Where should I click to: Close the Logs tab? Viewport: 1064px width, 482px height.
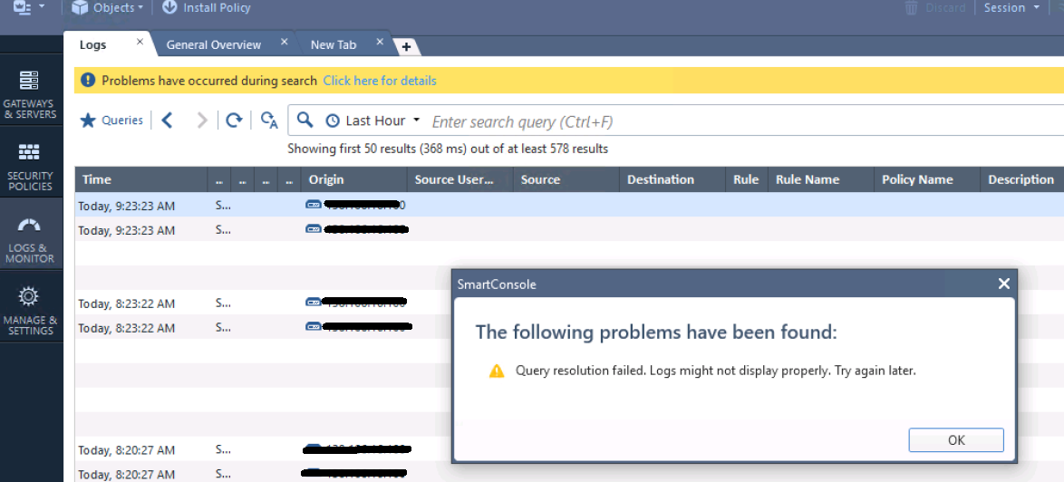tap(140, 42)
